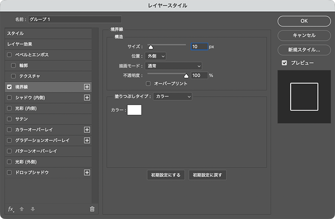
Task: Uncheck the プレビュー checkbox
Action: click(x=284, y=63)
